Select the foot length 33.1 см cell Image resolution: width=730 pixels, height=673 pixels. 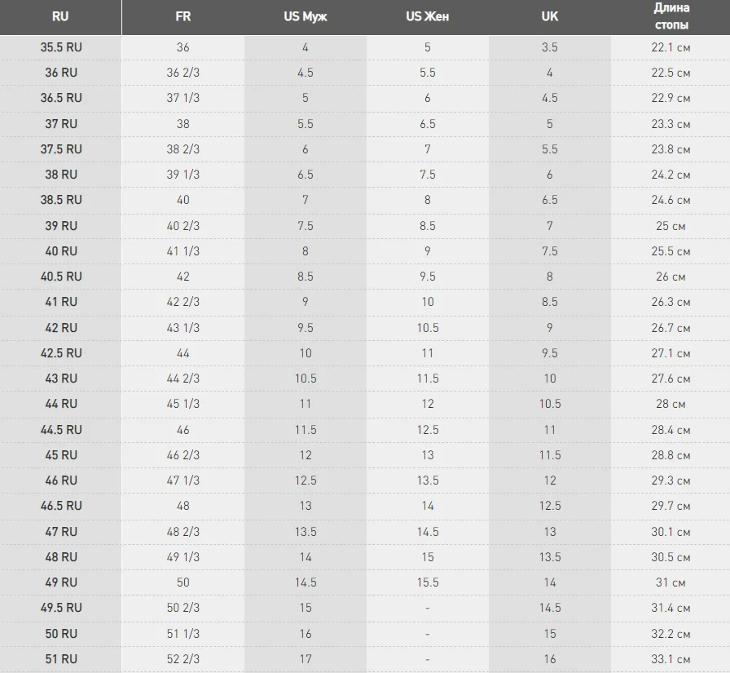[671, 659]
